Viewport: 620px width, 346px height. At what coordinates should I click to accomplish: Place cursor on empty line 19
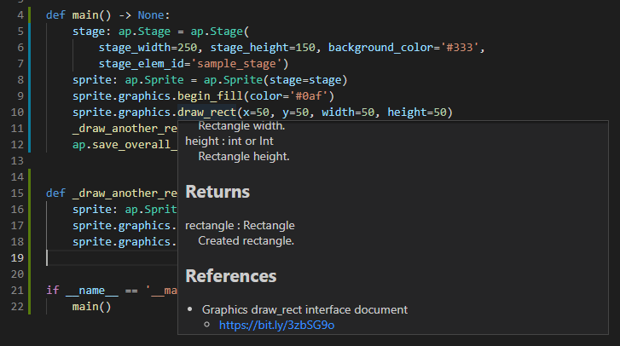(111, 258)
